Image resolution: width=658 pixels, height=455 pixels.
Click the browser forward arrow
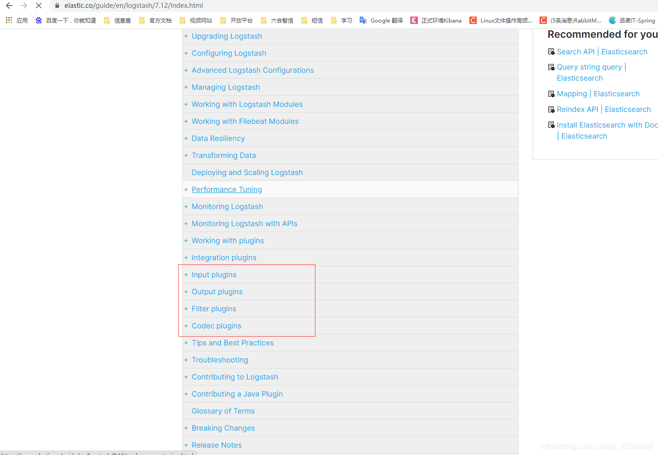click(24, 6)
